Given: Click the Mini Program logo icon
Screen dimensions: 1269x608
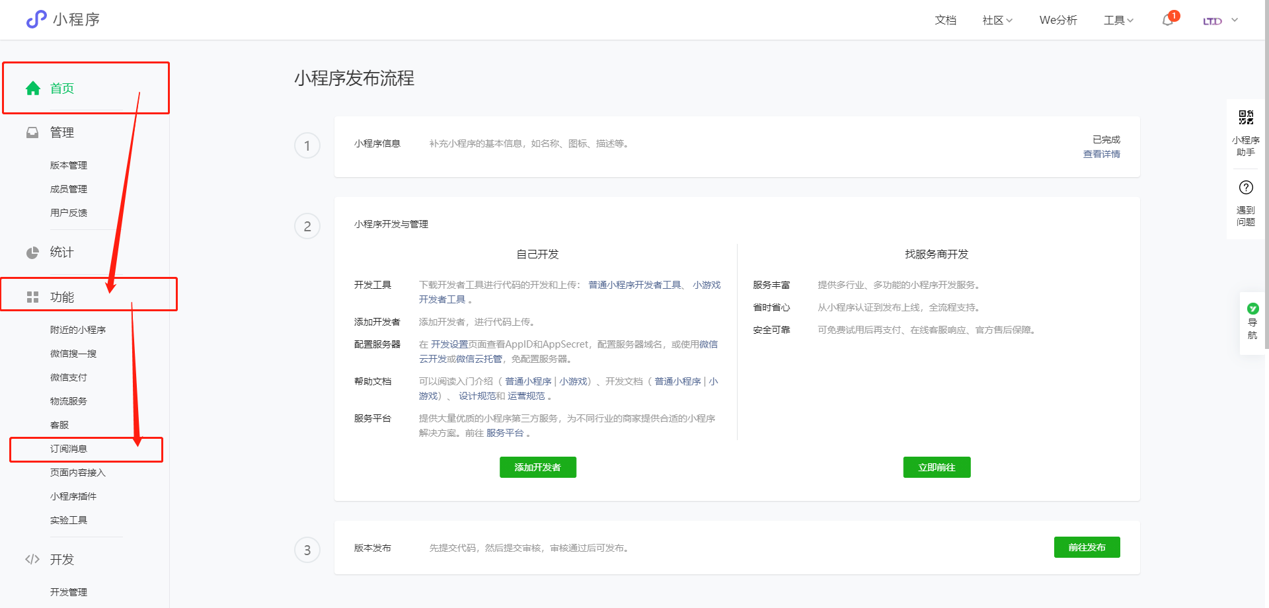Looking at the screenshot, I should pyautogui.click(x=36, y=20).
